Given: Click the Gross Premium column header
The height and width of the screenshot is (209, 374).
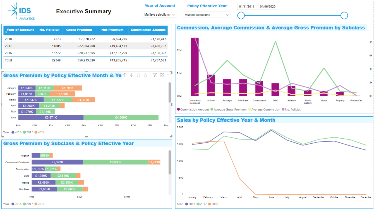Looking at the screenshot, I should click(79, 30).
